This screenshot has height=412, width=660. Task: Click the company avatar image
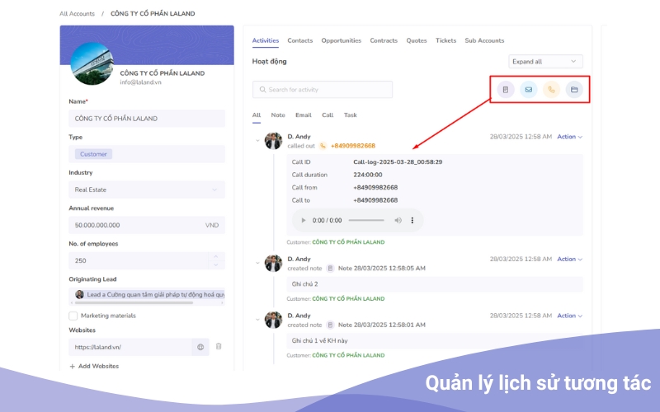pyautogui.click(x=92, y=64)
